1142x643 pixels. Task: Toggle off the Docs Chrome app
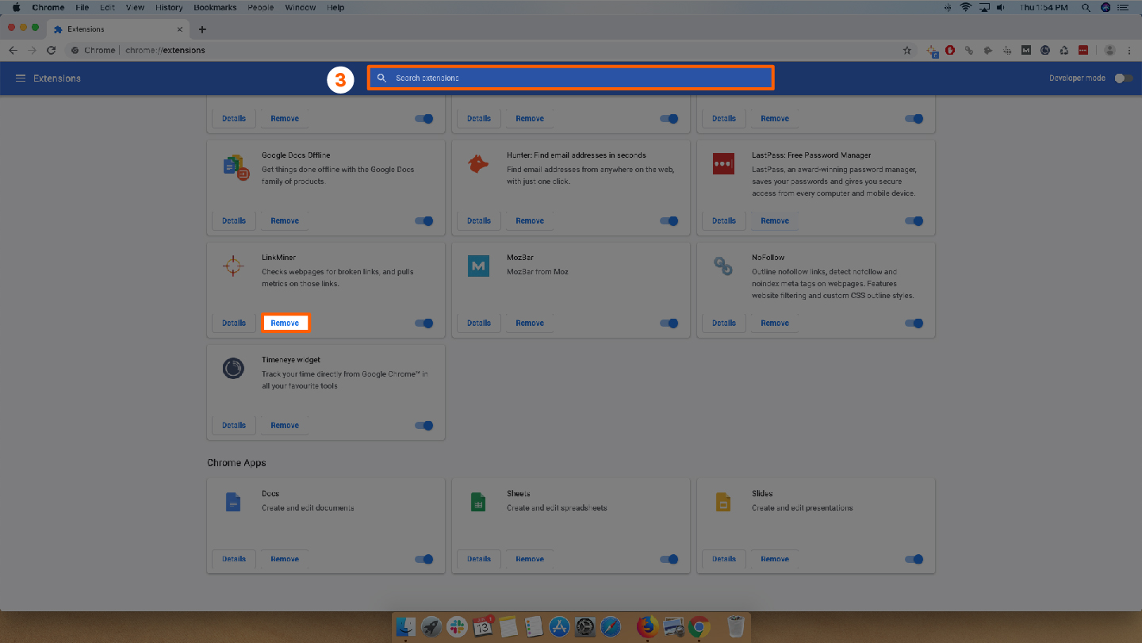click(424, 559)
